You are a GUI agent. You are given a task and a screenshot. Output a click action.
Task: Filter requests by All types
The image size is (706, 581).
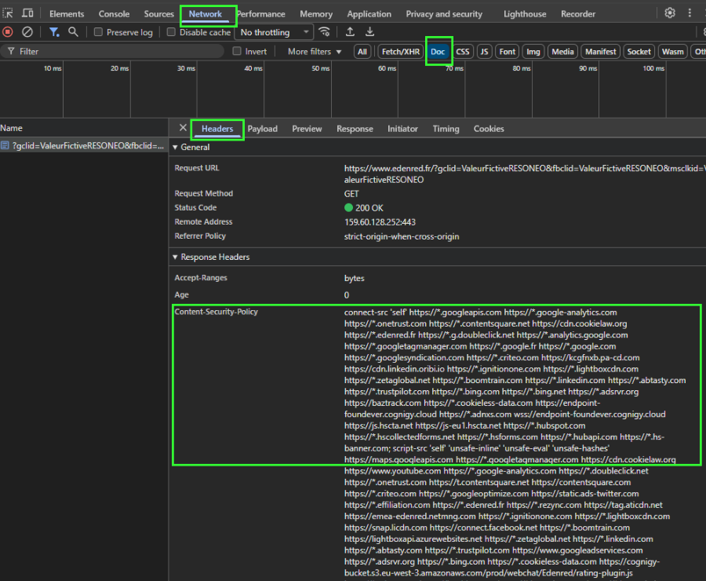tap(362, 51)
